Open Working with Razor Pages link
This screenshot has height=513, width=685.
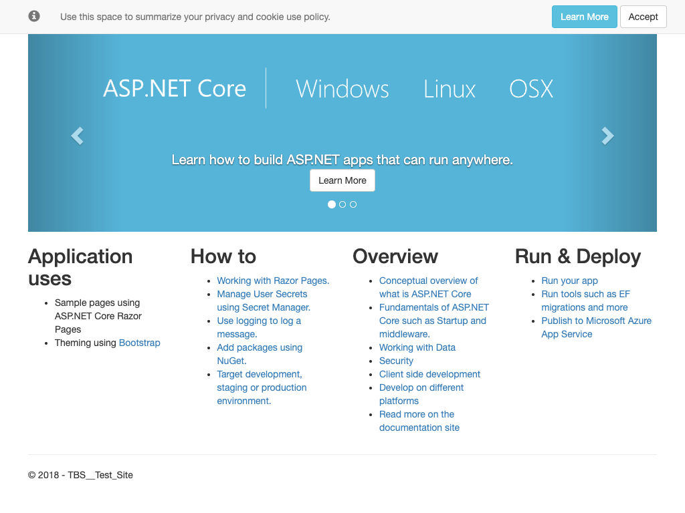(x=273, y=281)
